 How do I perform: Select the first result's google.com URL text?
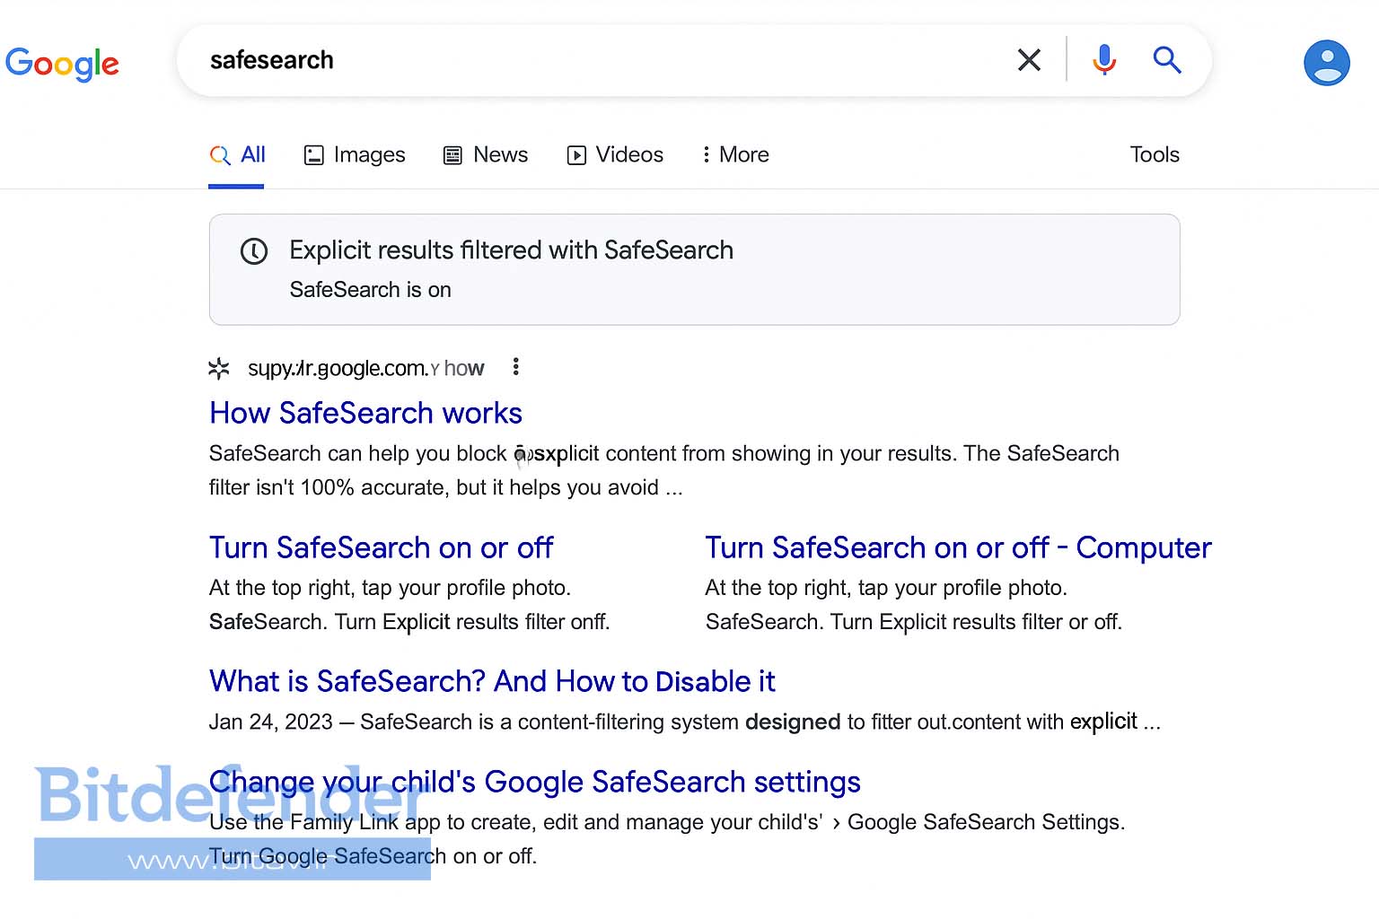(365, 368)
